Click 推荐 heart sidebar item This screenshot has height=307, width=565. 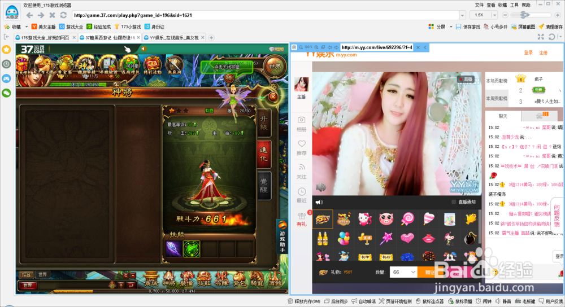pyautogui.click(x=301, y=147)
